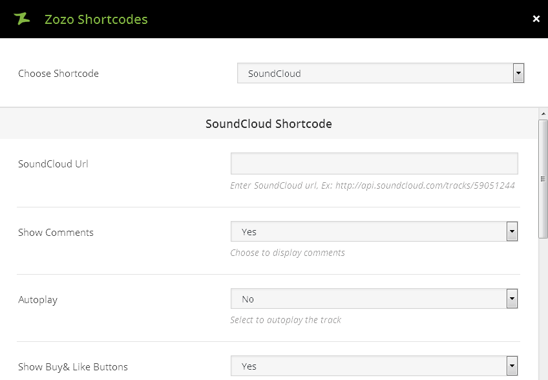
Task: Click the Choose to display comments hint
Action: 288,253
